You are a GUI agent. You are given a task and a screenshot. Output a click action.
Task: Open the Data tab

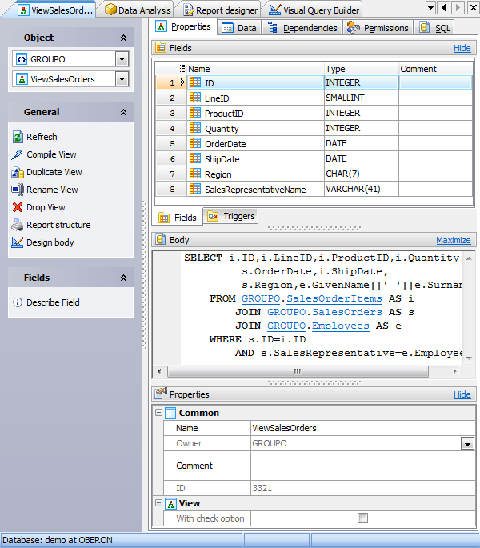pos(239,28)
